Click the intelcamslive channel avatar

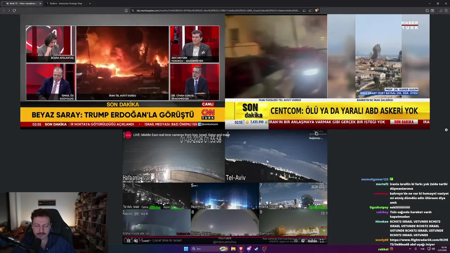[x=128, y=135]
